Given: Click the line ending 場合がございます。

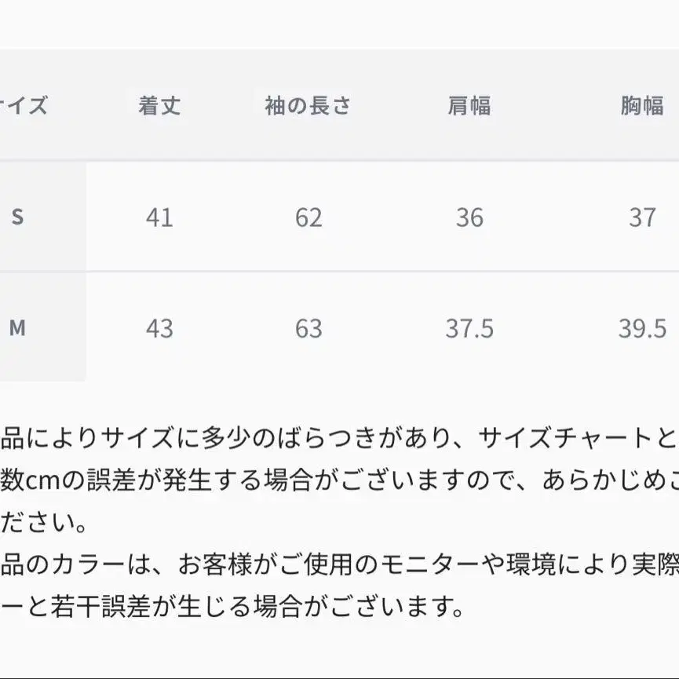Looking at the screenshot, I should (228, 605).
